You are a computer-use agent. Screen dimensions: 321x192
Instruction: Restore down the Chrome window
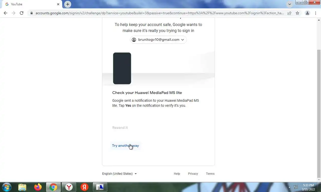[x=305, y=2]
